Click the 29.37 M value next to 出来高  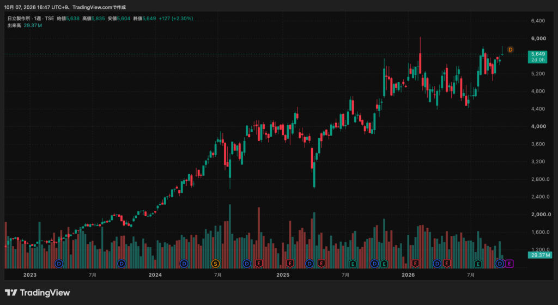coord(33,26)
